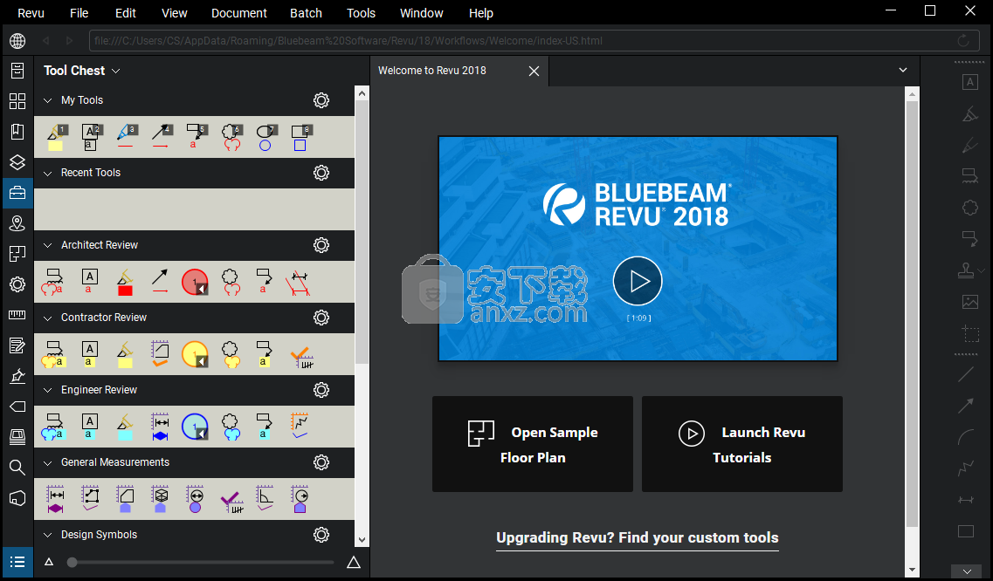This screenshot has height=581, width=993.
Task: Select the Text Box tool in right toolbar
Action: (x=969, y=82)
